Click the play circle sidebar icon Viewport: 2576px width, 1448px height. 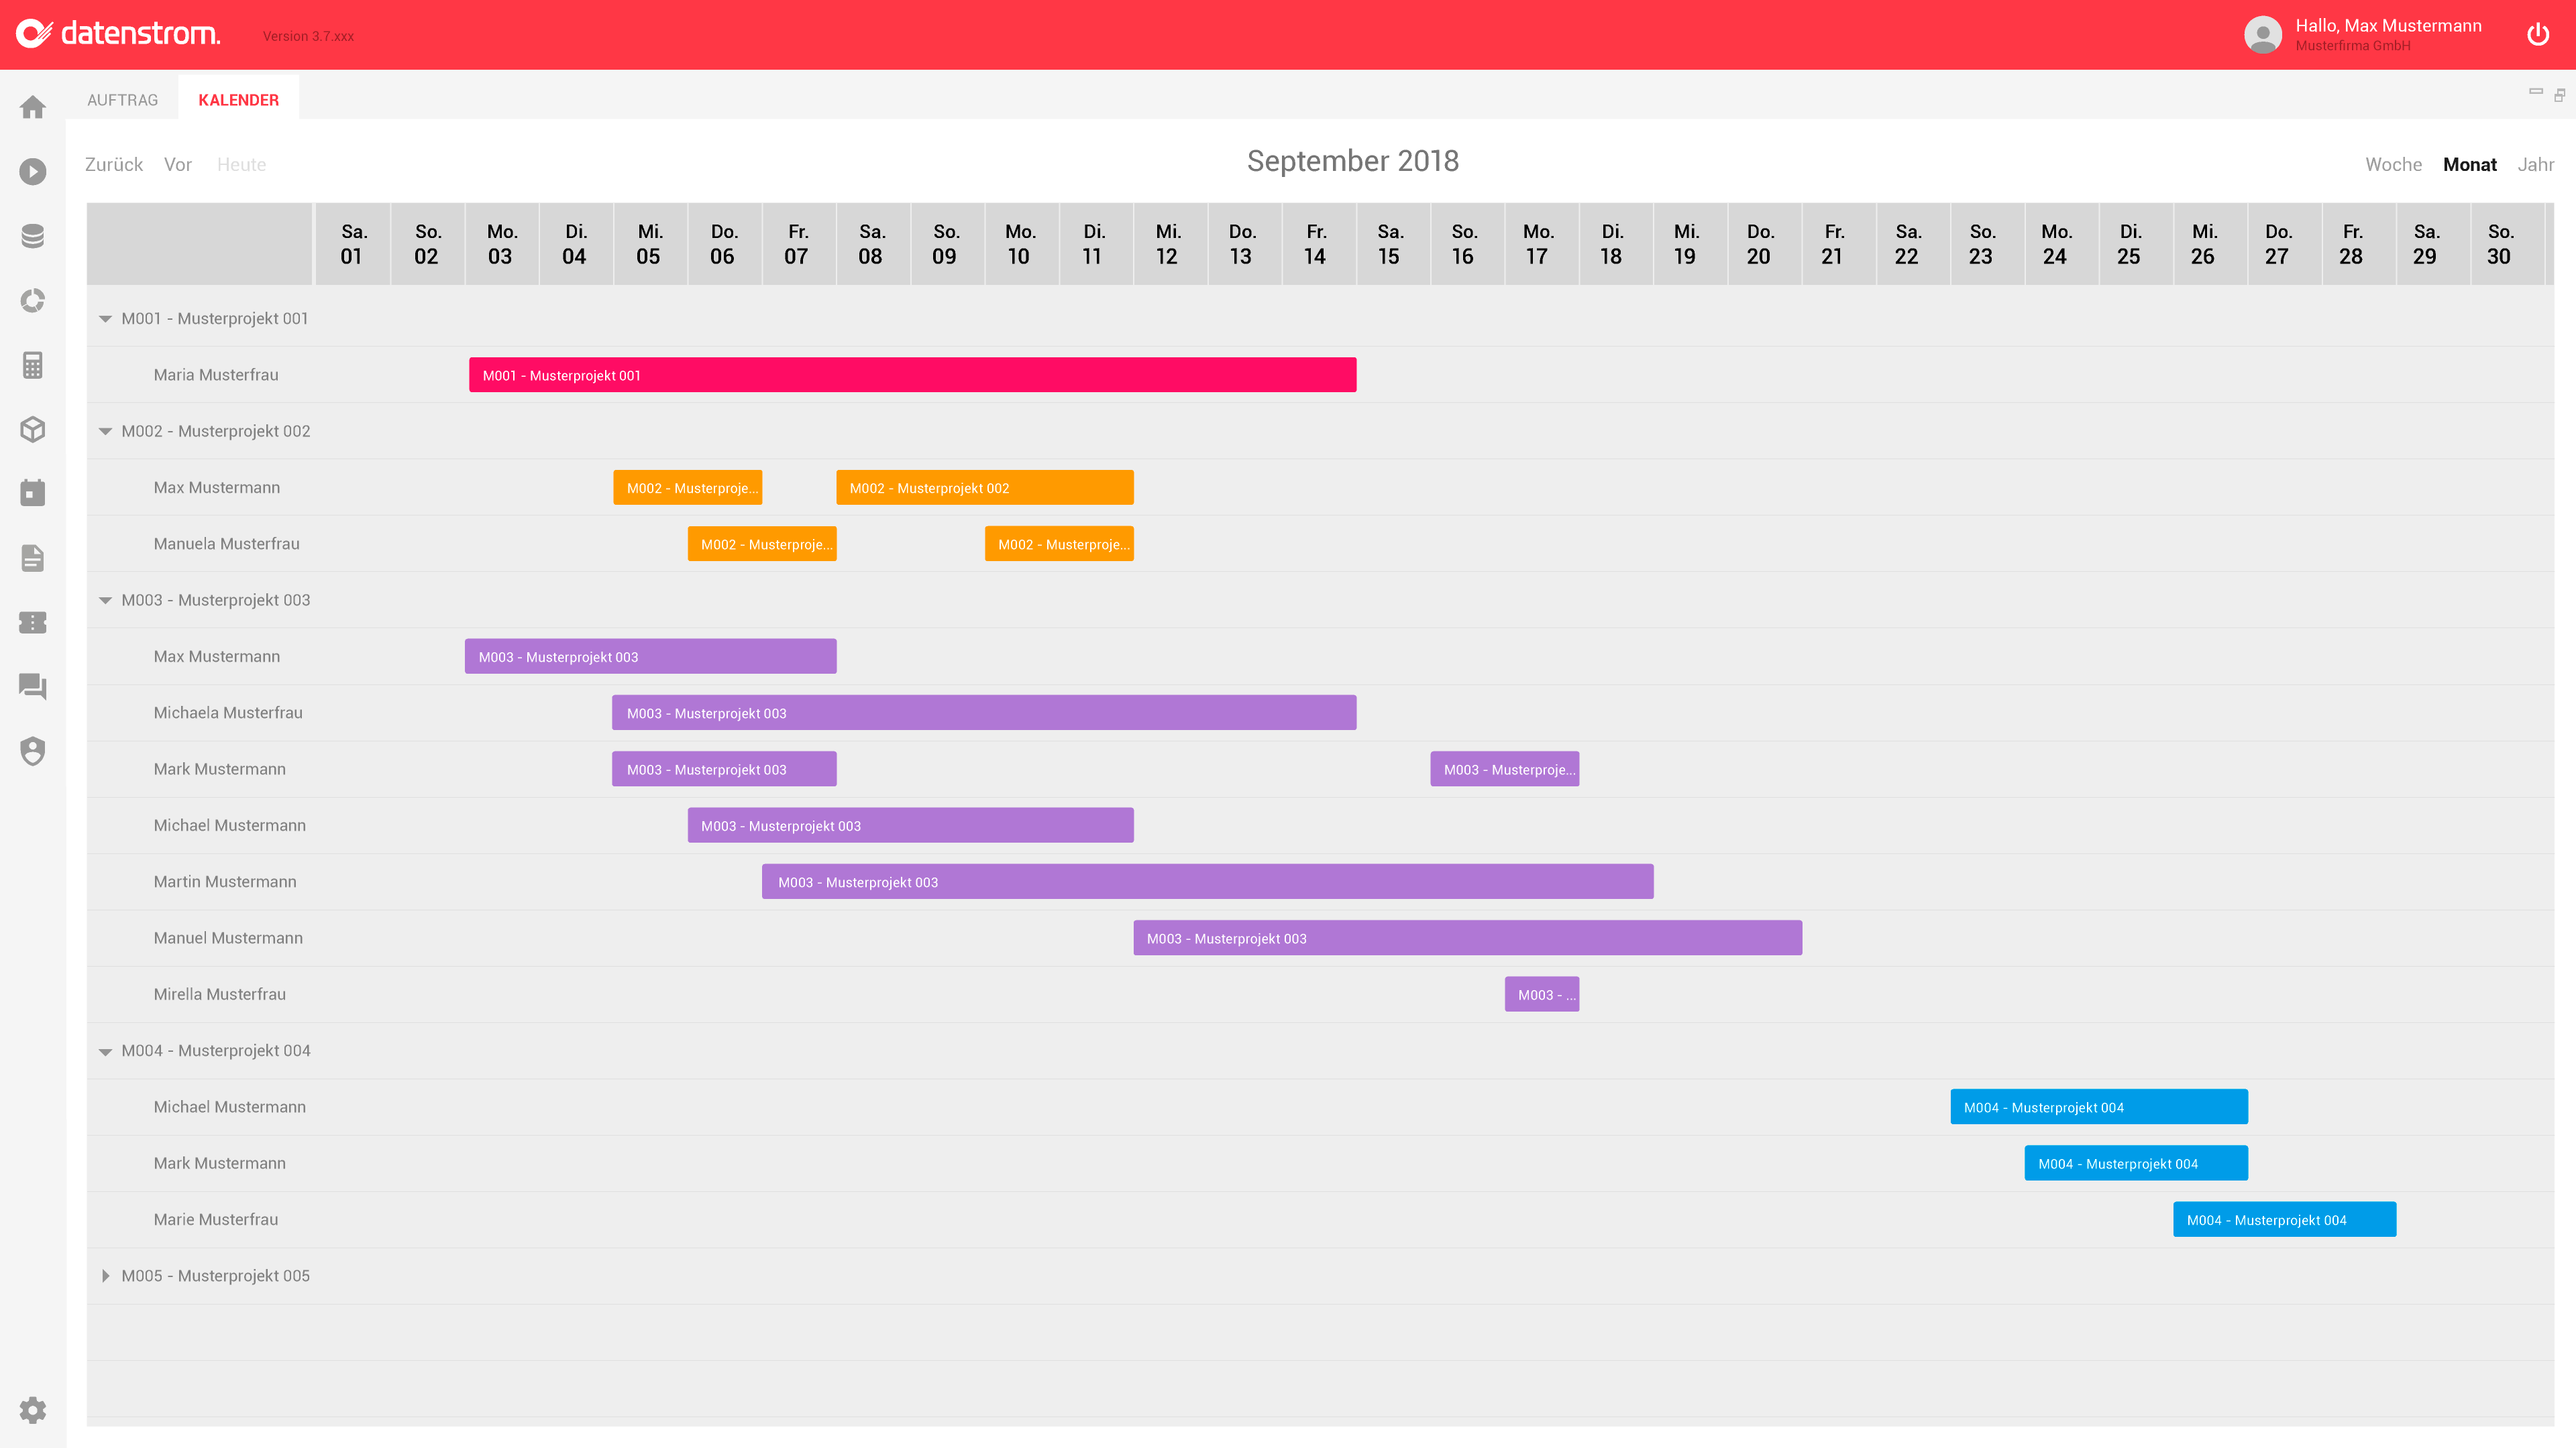tap(33, 172)
